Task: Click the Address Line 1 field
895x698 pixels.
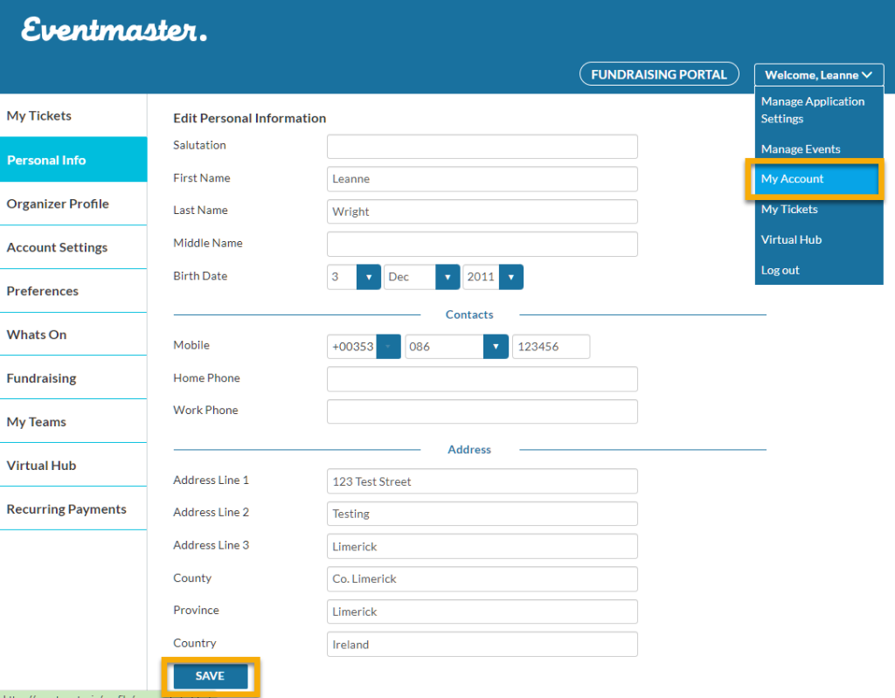Action: pyautogui.click(x=482, y=481)
